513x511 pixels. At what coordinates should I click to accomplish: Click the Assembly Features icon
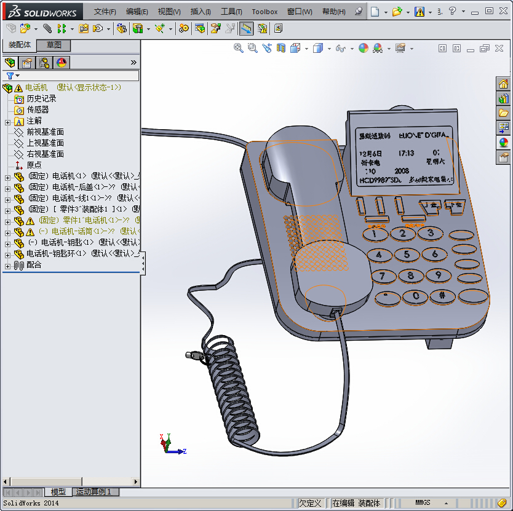coord(138,28)
